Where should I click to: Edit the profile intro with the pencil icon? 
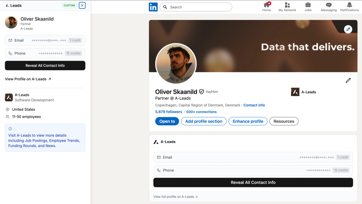(348, 81)
